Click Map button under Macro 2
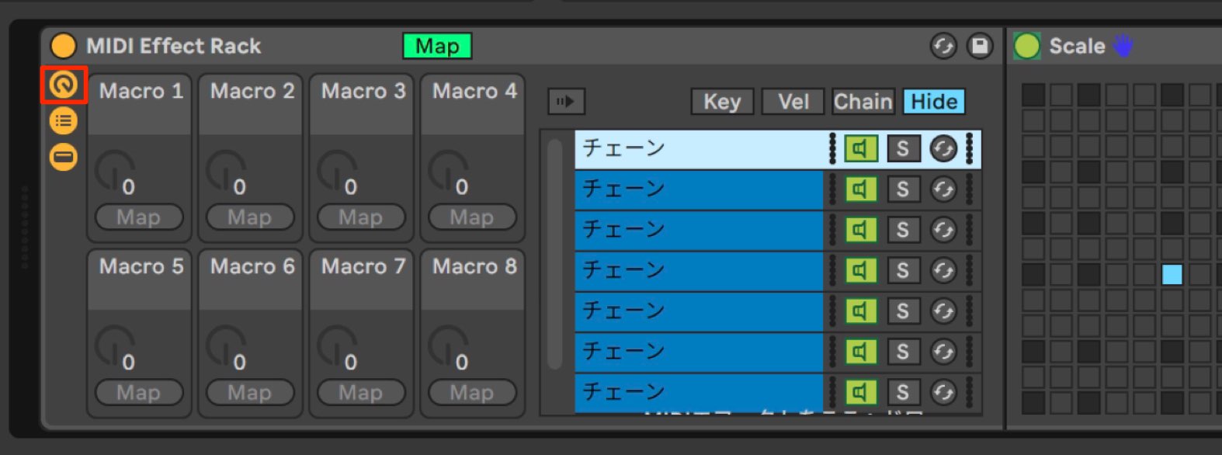 pyautogui.click(x=250, y=217)
